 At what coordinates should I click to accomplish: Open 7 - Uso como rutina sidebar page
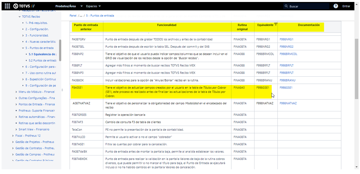click(x=41, y=73)
